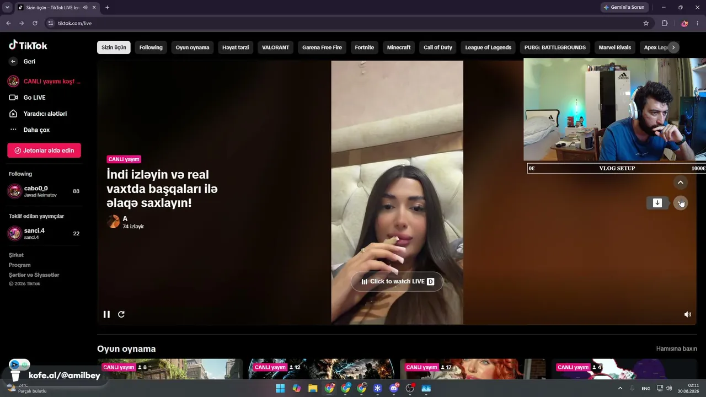Expand the Proqram footer section
Screen dimensions: 706x397
19,265
